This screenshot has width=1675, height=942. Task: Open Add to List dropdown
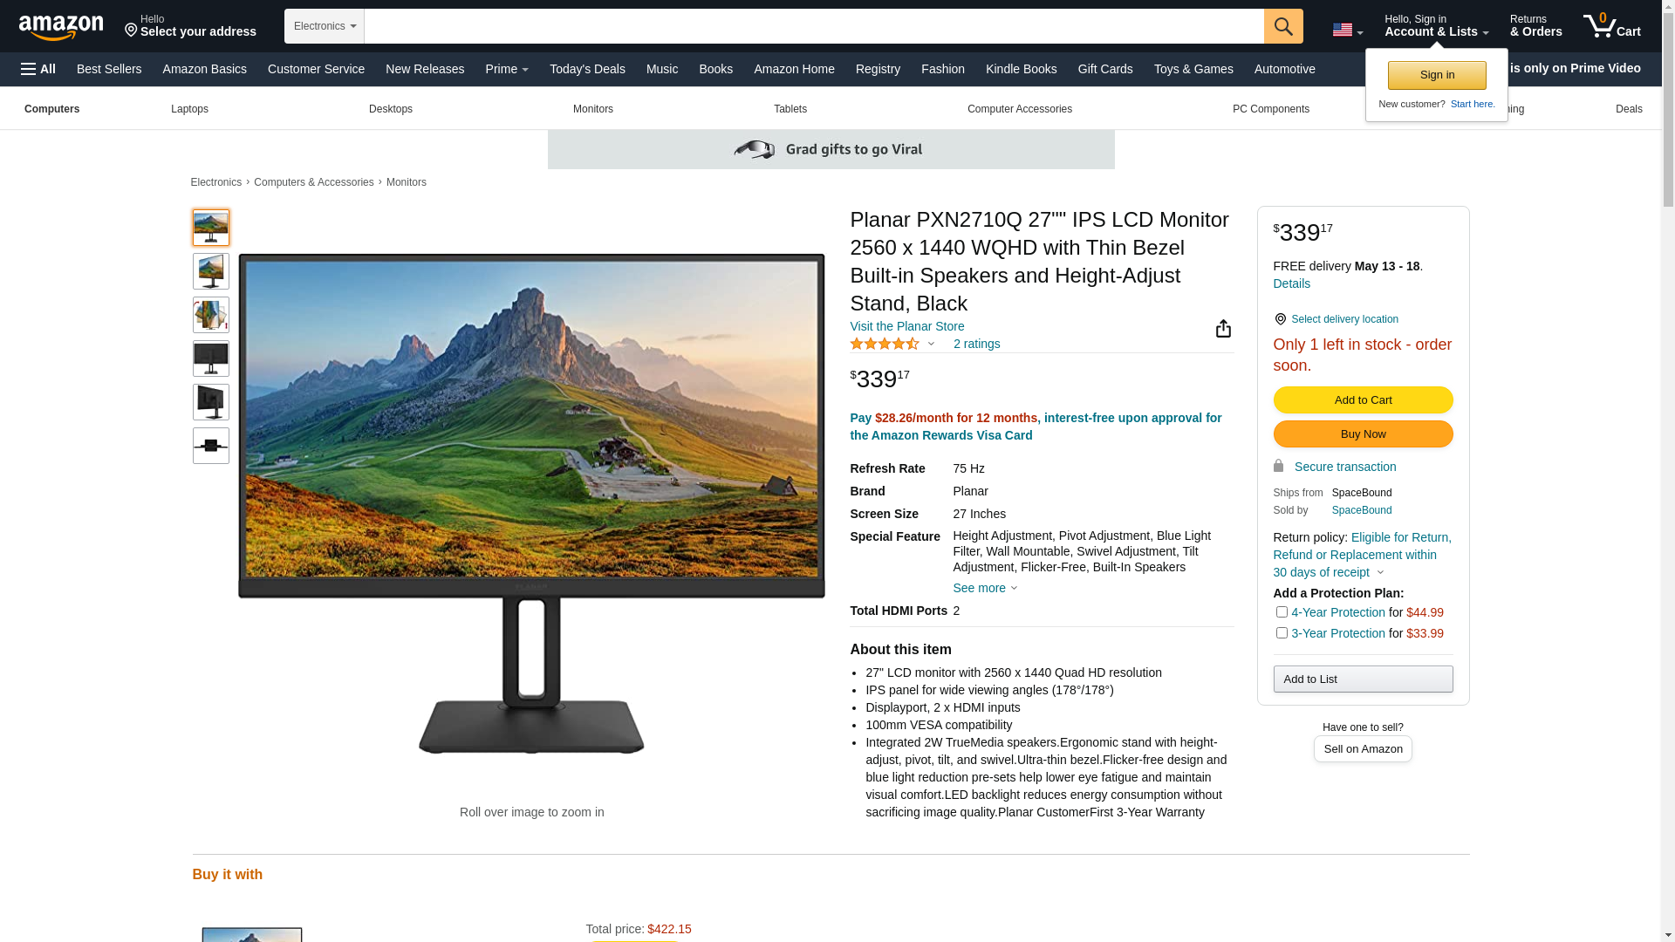(x=1363, y=679)
